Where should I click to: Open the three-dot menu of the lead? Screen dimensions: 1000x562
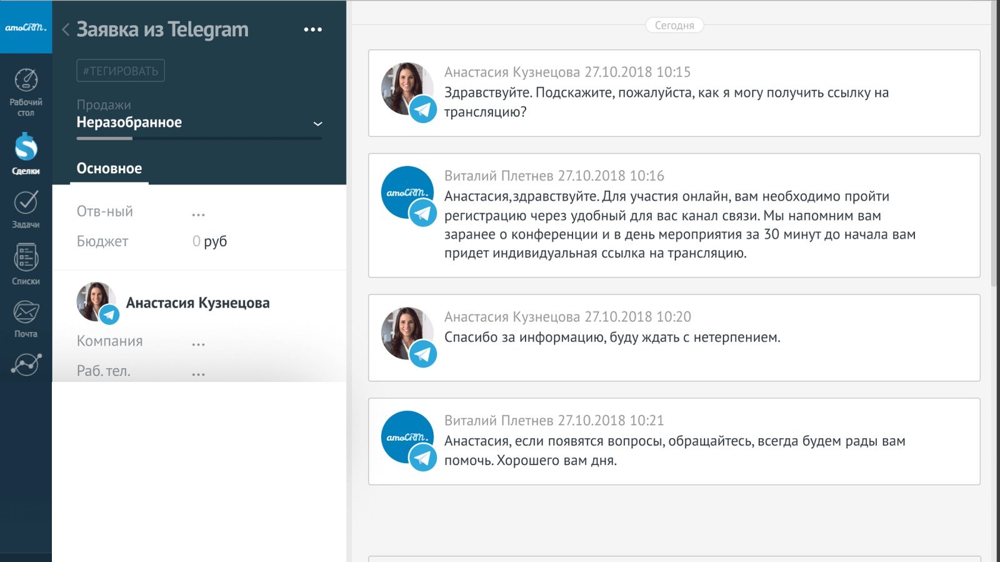coord(312,29)
